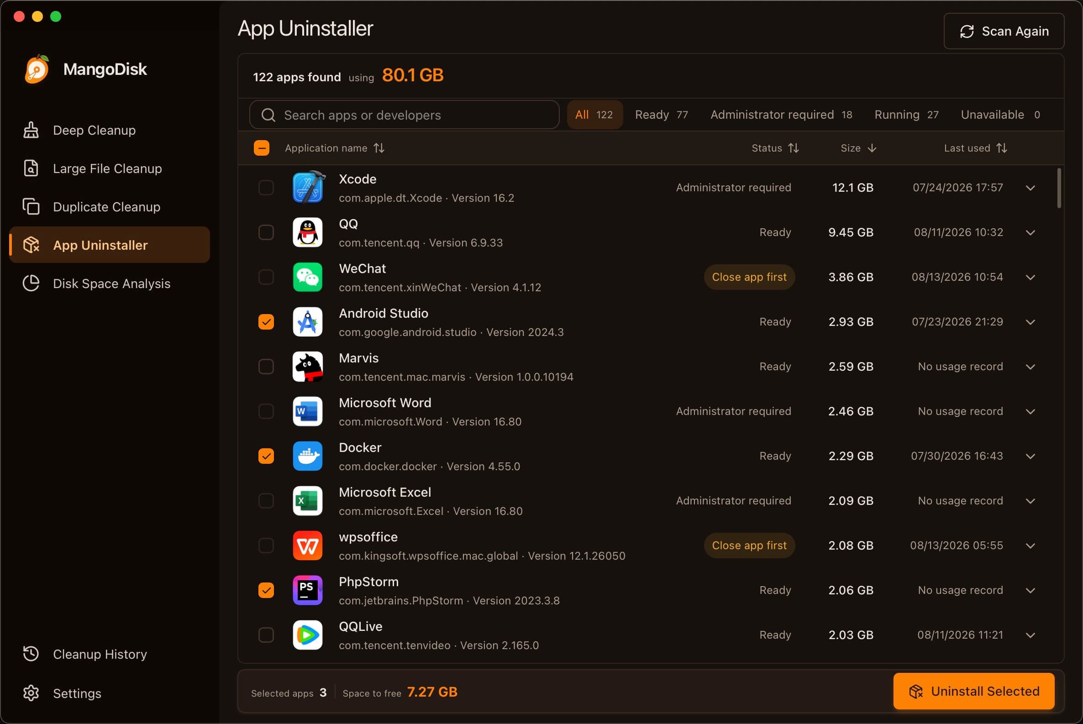1083x724 pixels.
Task: Expand the WeChat row chevron
Action: point(1030,278)
